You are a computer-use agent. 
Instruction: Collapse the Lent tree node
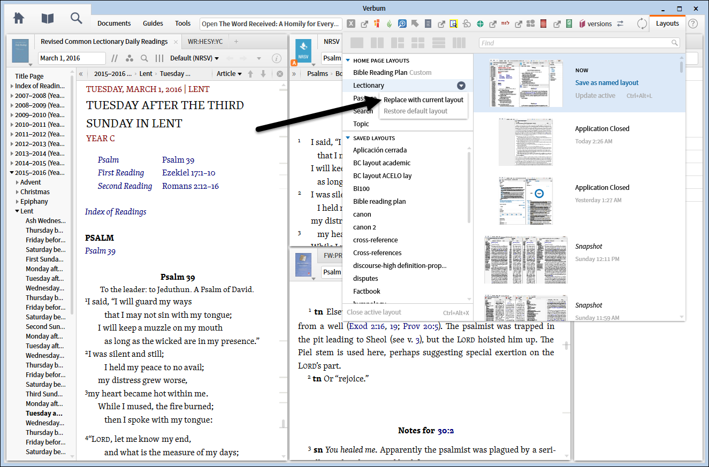click(x=17, y=211)
